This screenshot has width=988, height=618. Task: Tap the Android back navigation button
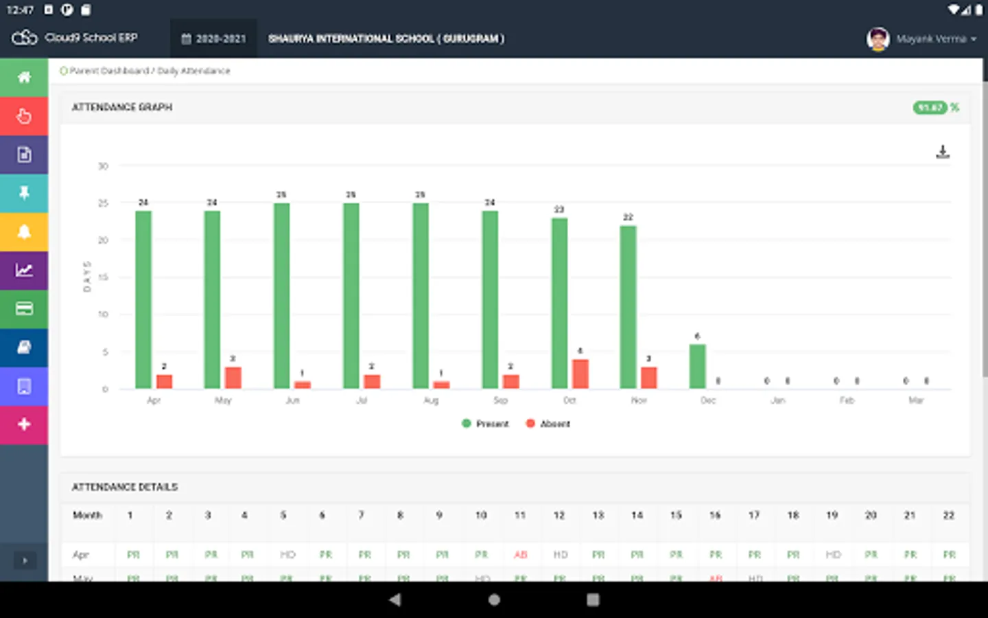point(395,599)
